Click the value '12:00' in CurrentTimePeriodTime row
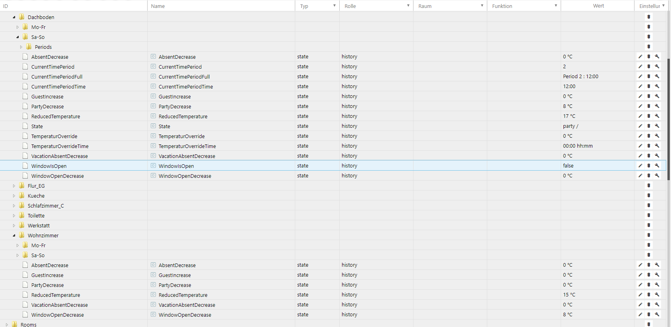 (569, 87)
